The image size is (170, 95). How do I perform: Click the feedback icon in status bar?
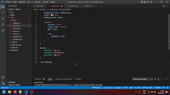(164, 88)
